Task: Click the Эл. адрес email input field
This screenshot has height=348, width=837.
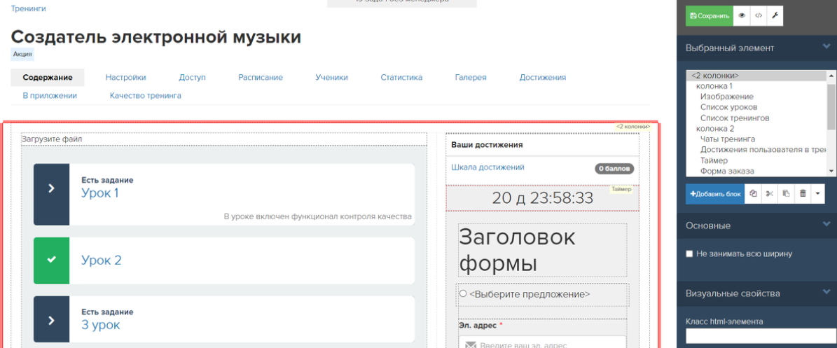Action: tap(542, 342)
